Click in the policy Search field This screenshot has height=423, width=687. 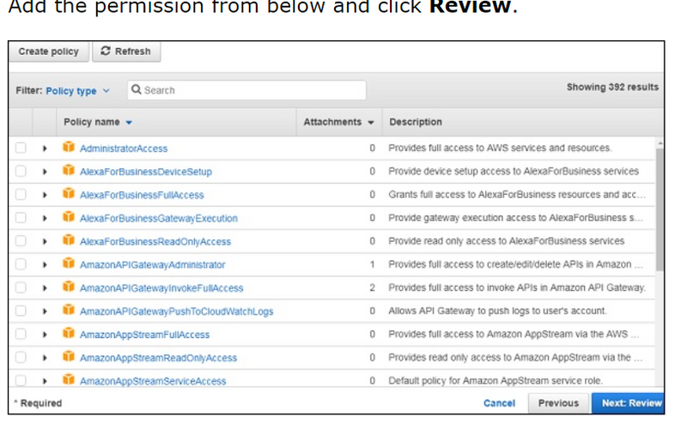249,90
